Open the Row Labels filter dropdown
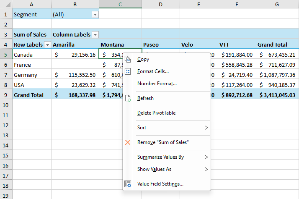 (47, 45)
